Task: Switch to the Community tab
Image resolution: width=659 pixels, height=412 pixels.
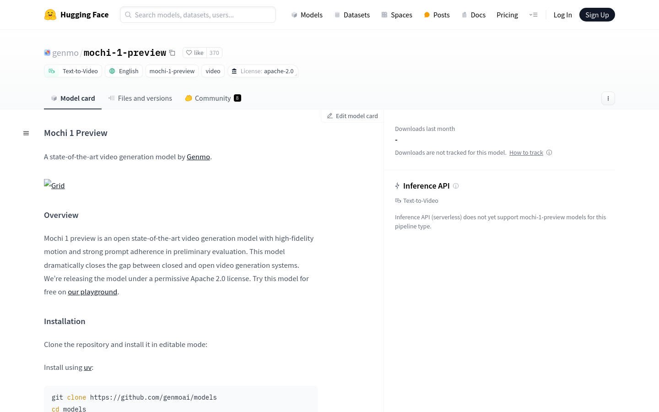Action: point(213,98)
